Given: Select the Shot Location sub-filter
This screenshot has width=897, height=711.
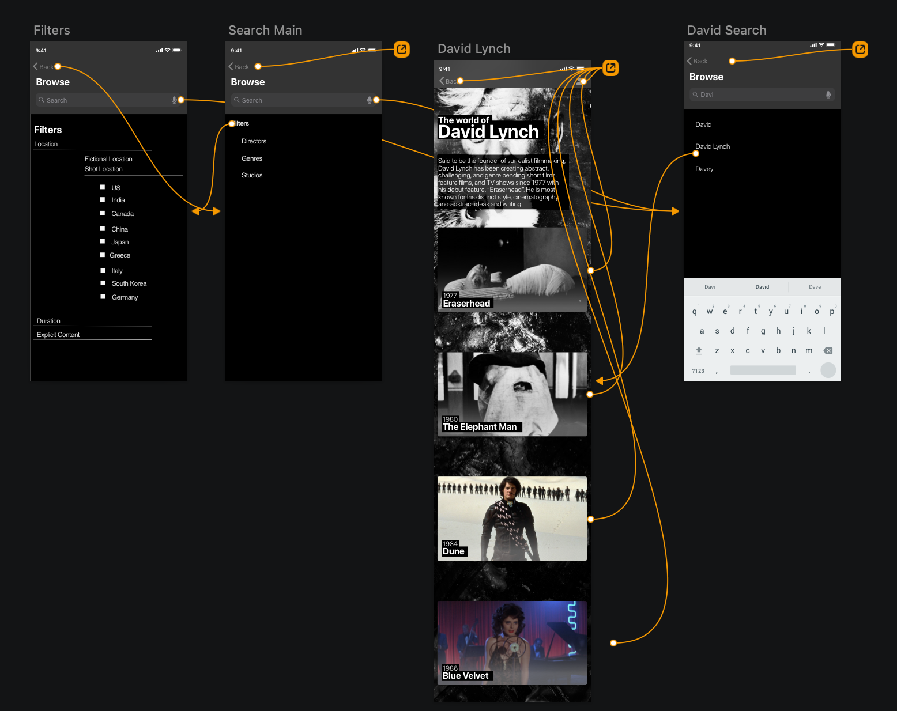Looking at the screenshot, I should (104, 169).
